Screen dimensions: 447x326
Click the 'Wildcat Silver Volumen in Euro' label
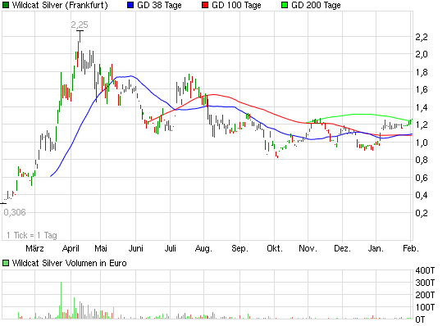click(x=69, y=263)
